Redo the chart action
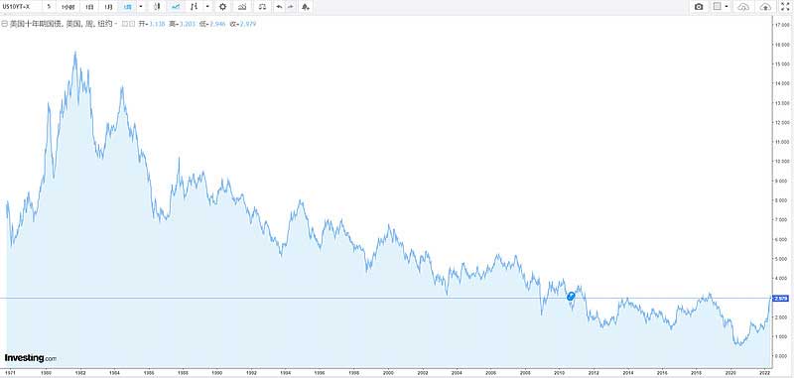The width and height of the screenshot is (794, 378). click(291, 7)
